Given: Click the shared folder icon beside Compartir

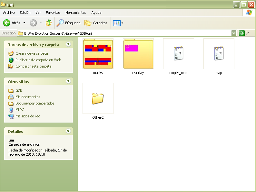Looking at the screenshot, I should click(x=11, y=66).
